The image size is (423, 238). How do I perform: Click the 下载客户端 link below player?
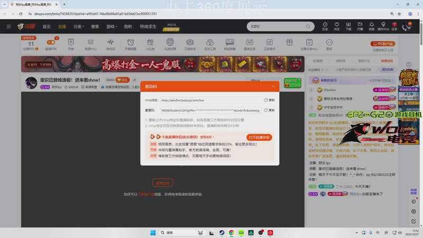[x=146, y=194]
